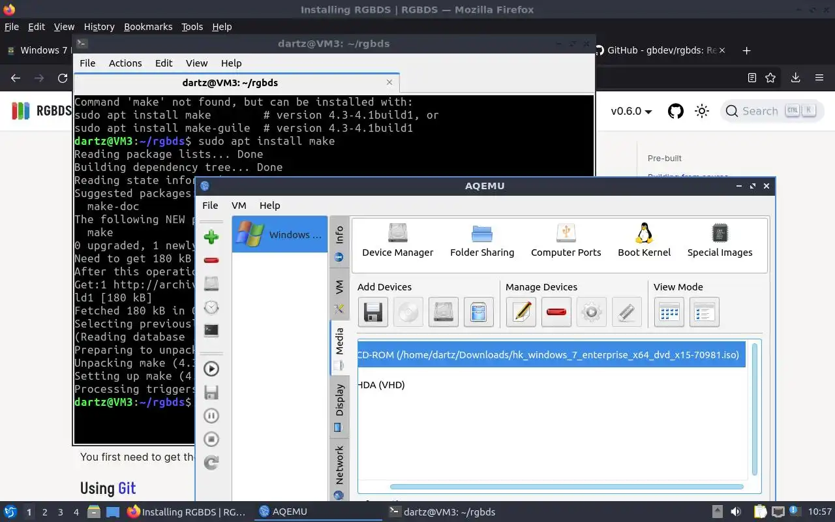Viewport: 835px width, 522px height.
Task: Add a new VM with green plus icon
Action: pos(211,237)
